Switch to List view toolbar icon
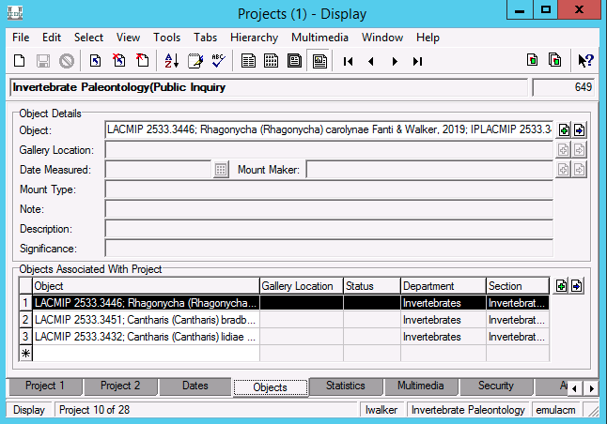 point(271,61)
